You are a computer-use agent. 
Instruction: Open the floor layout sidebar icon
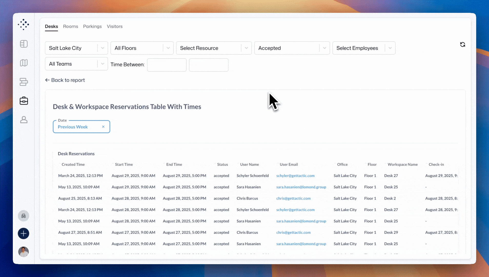[24, 44]
